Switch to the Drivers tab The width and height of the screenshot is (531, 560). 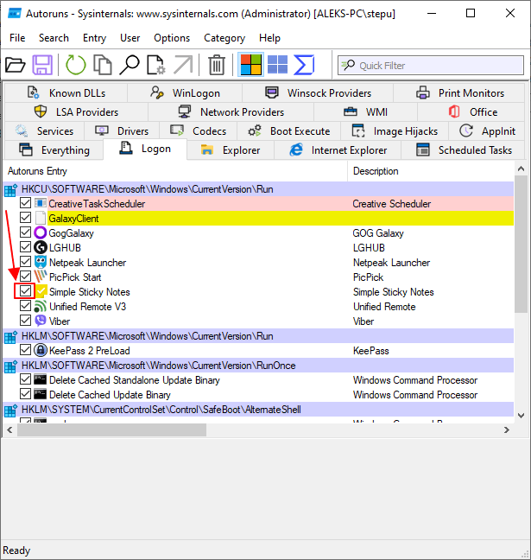tap(122, 131)
